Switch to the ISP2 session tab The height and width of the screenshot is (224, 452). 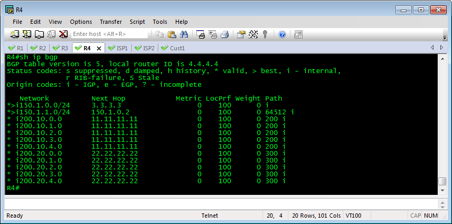click(x=145, y=48)
